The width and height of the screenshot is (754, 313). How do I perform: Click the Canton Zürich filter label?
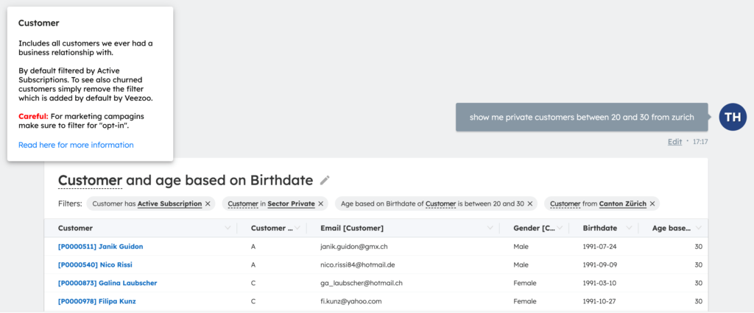tap(621, 204)
